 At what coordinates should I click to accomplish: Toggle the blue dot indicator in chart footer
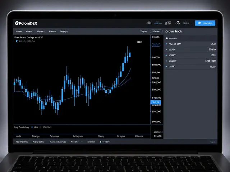click(x=32, y=127)
